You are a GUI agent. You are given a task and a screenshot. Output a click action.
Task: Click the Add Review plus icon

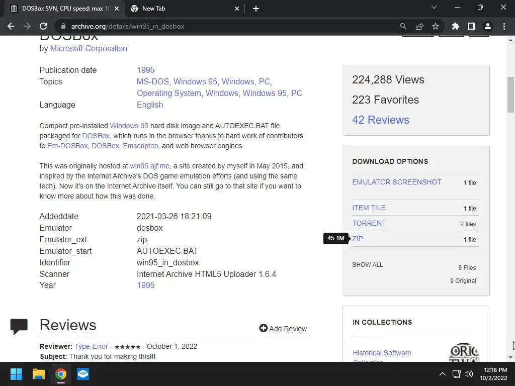(263, 328)
